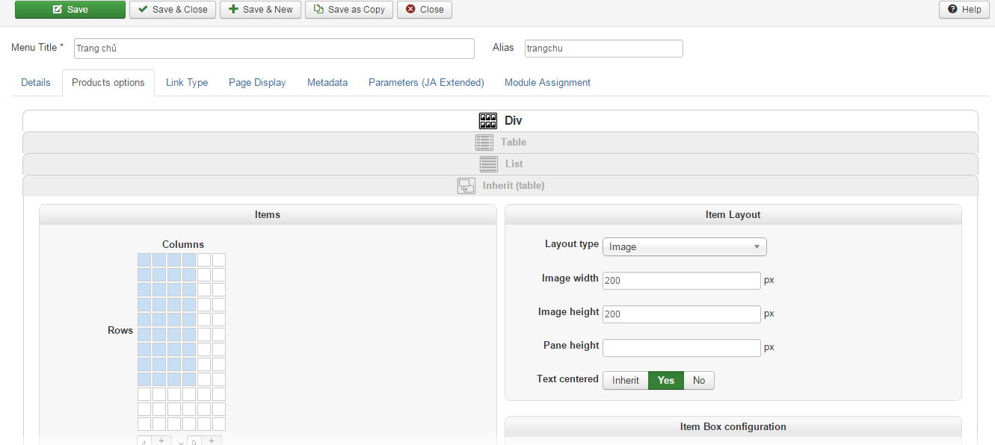Select the Div layout header
This screenshot has height=445, width=995.
pos(500,121)
